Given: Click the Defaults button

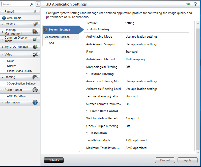Looking at the screenshot, I should tap(54, 160).
